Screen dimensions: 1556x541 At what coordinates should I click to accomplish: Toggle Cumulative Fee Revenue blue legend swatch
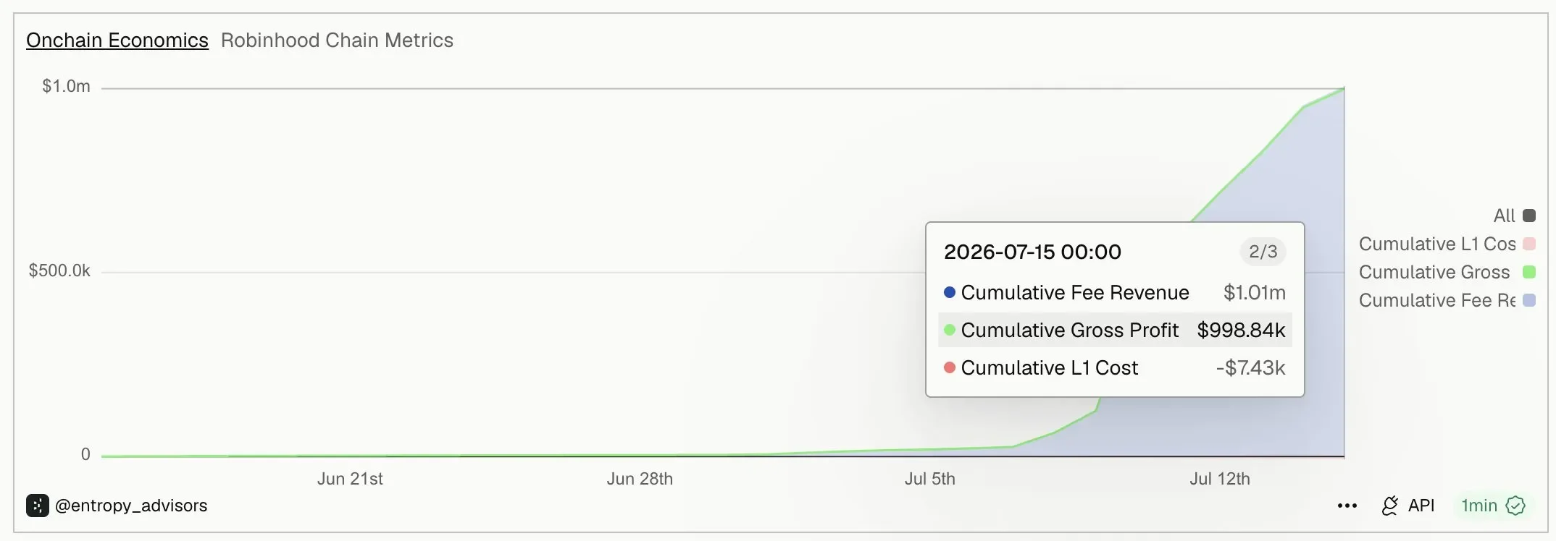(x=1529, y=300)
